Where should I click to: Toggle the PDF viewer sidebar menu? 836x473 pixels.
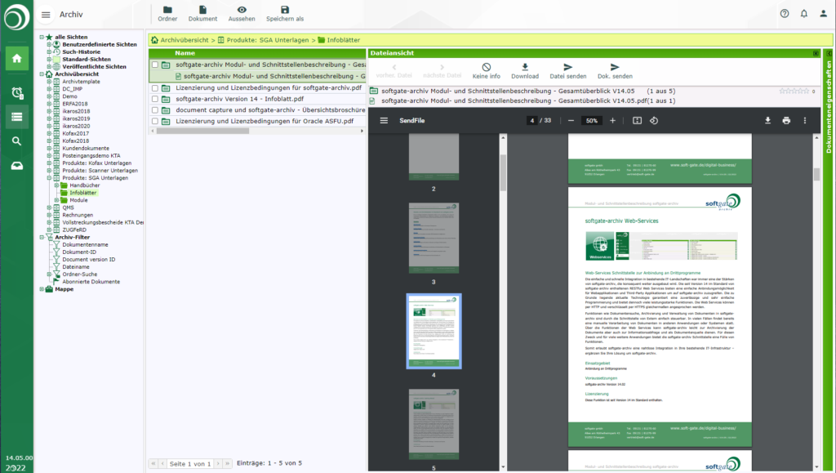pyautogui.click(x=384, y=121)
